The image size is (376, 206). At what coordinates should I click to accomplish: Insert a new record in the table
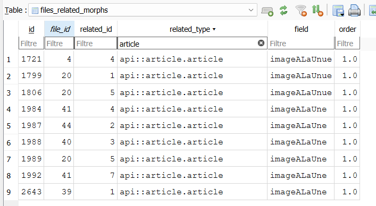[x=267, y=11]
